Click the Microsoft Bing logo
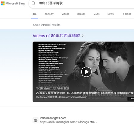 (13, 4)
